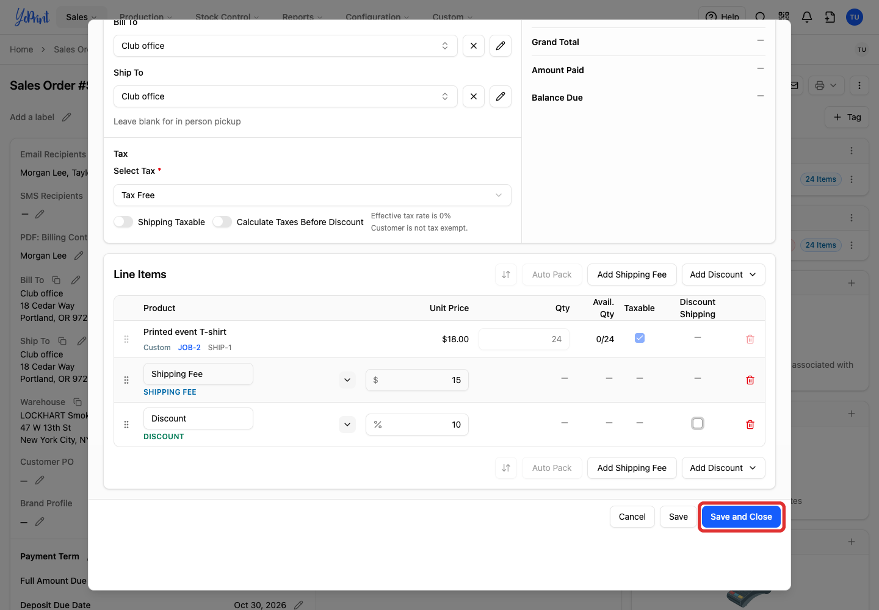Check Discount Shipping box on Discount row
This screenshot has height=610, width=879.
698,423
